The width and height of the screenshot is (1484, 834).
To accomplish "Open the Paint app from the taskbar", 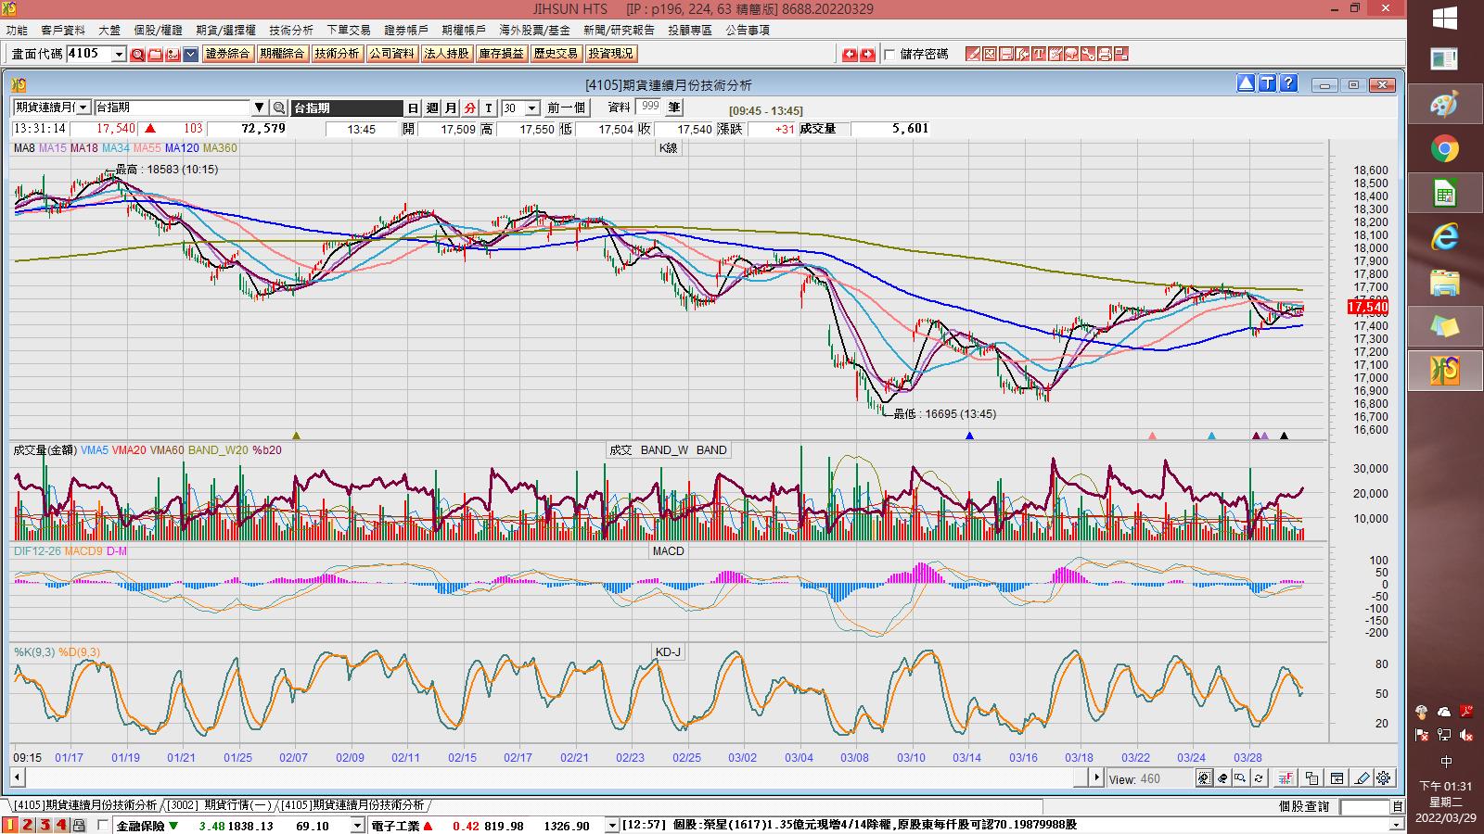I will [x=1445, y=104].
